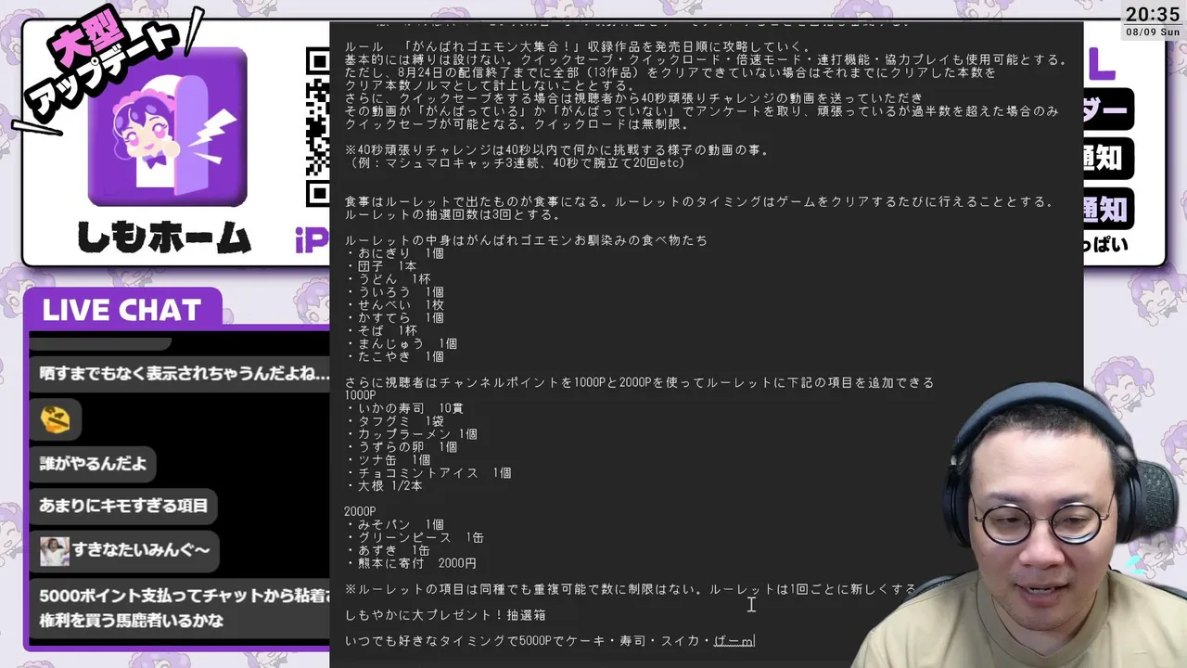Click the あずき 1缶 line
This screenshot has height=668, width=1187.
(388, 551)
